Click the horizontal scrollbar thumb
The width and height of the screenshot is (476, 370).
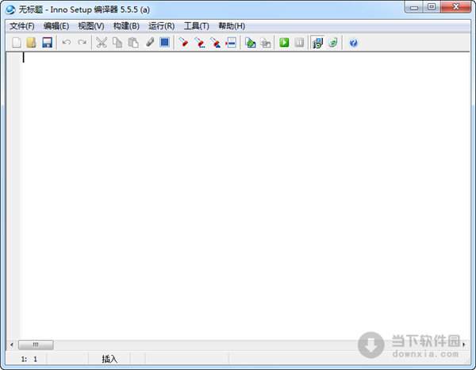(36, 345)
